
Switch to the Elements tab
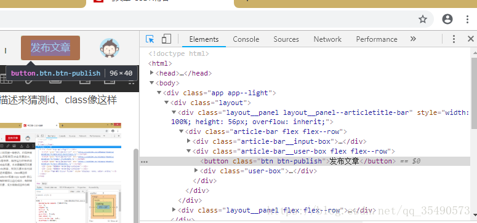coord(204,39)
